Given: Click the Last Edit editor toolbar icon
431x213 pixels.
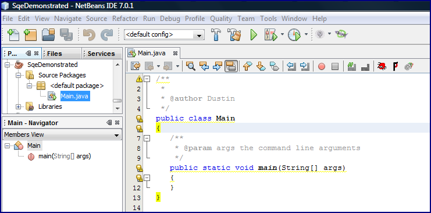Looking at the screenshot, I should coord(136,66).
